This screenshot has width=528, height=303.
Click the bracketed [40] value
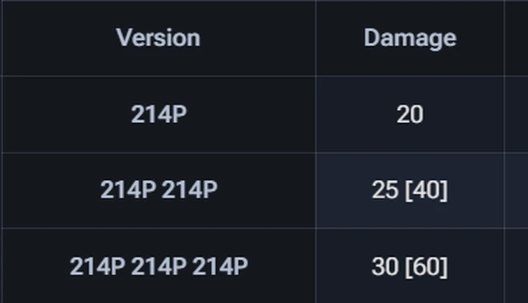point(427,190)
